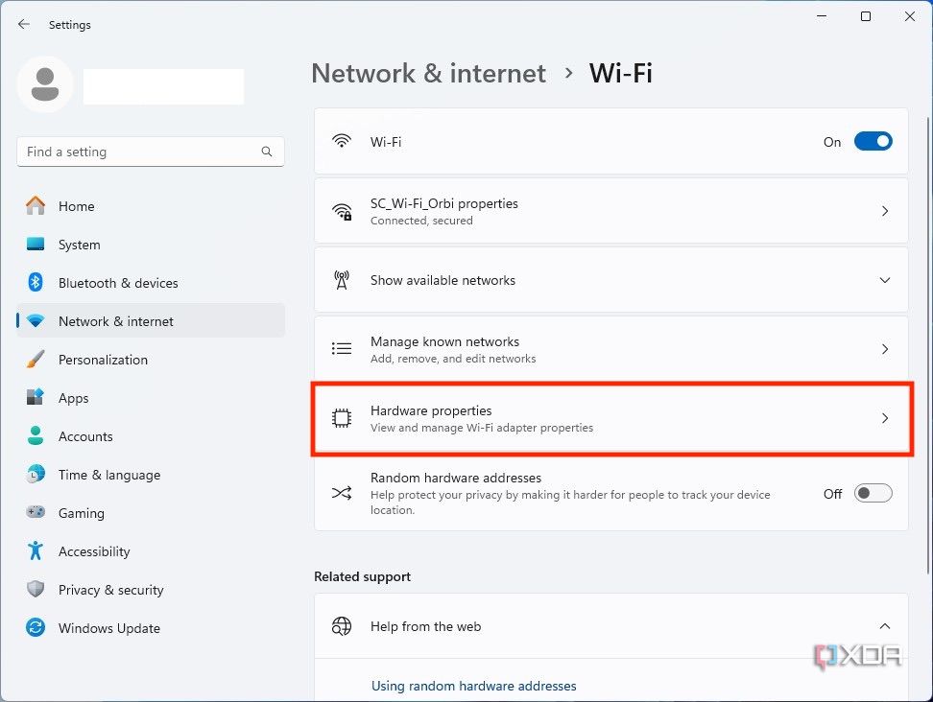
Task: Click the list icon for known networks
Action: point(342,349)
